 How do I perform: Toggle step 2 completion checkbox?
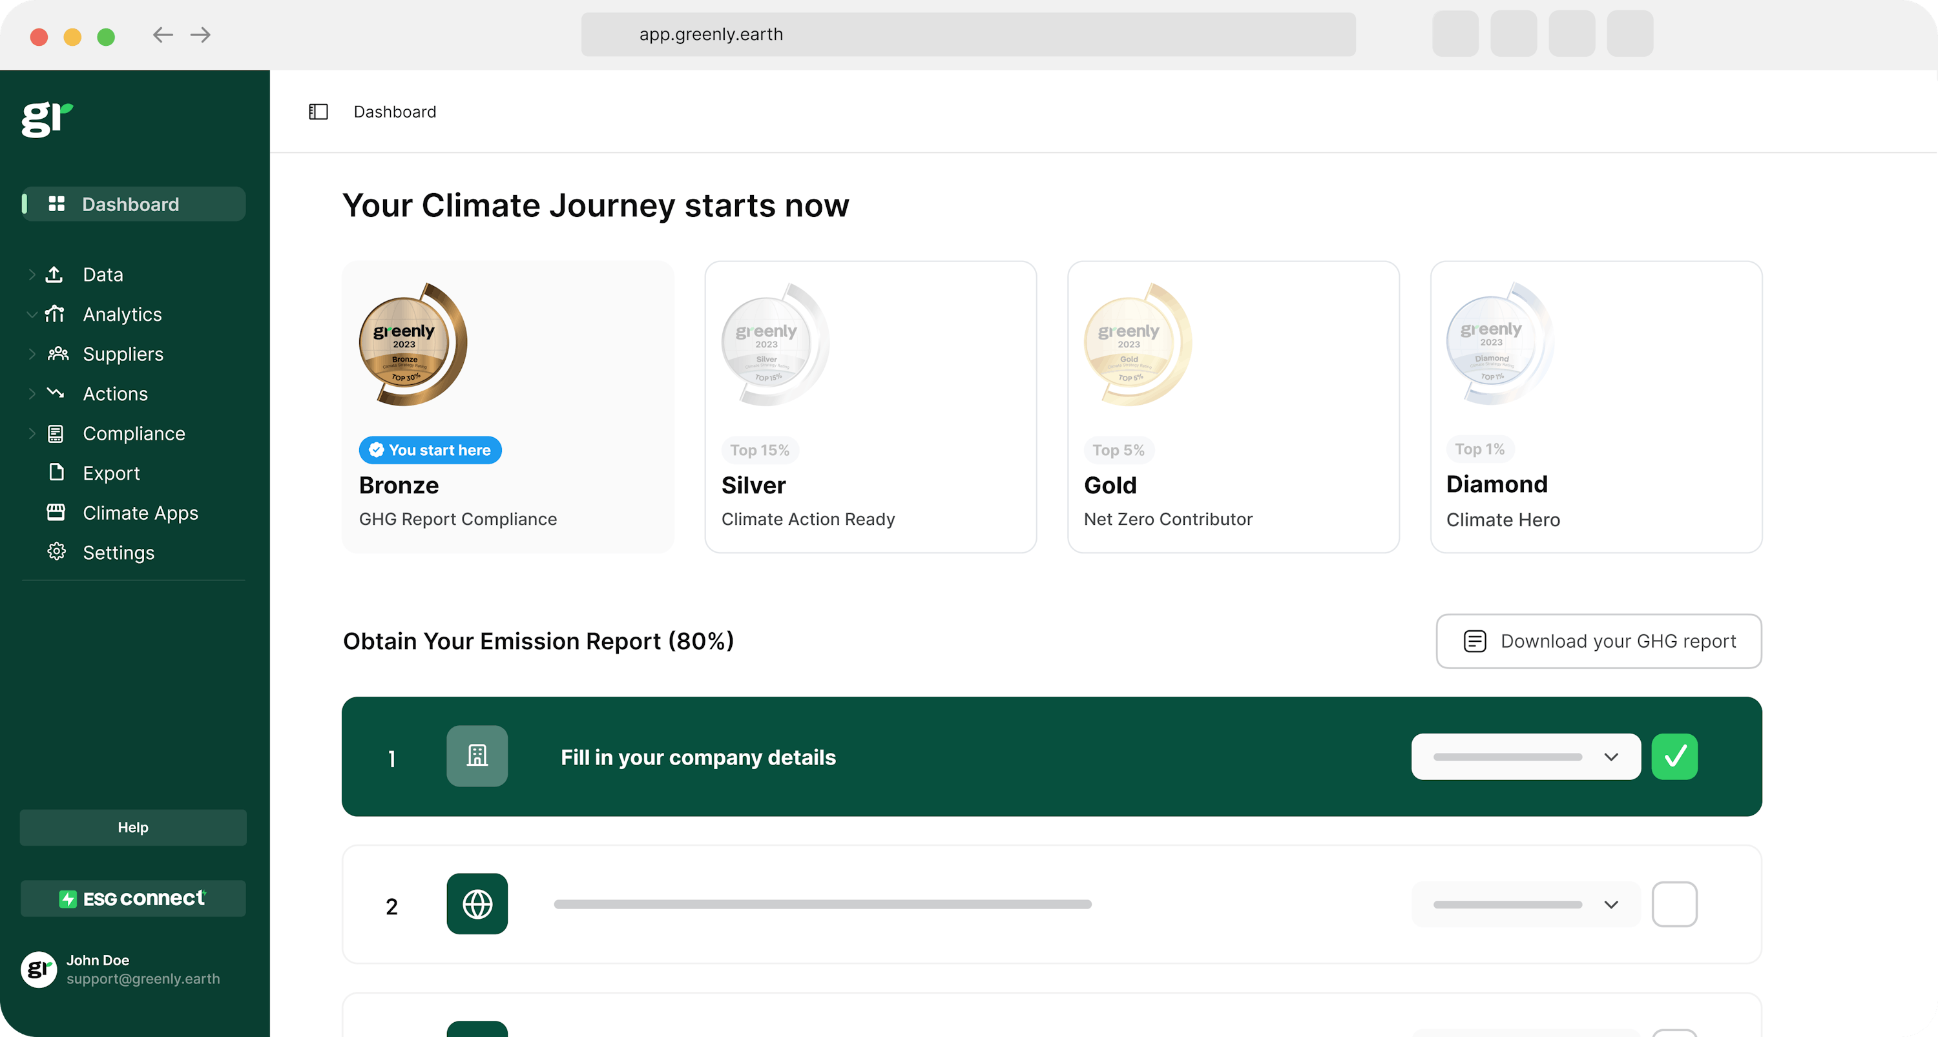(1675, 904)
